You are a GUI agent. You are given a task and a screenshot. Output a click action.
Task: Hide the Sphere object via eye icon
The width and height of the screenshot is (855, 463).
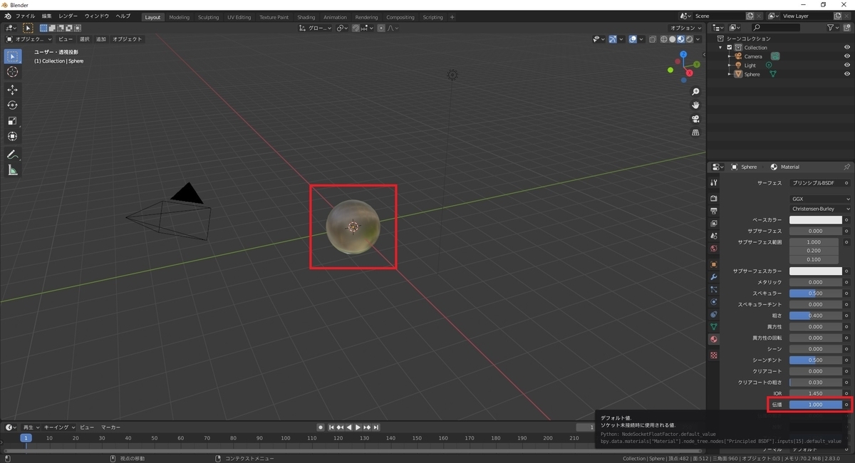(x=847, y=74)
